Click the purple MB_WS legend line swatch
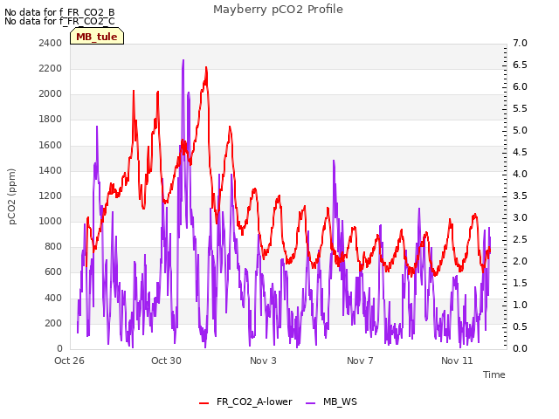559x419 pixels. (x=311, y=403)
